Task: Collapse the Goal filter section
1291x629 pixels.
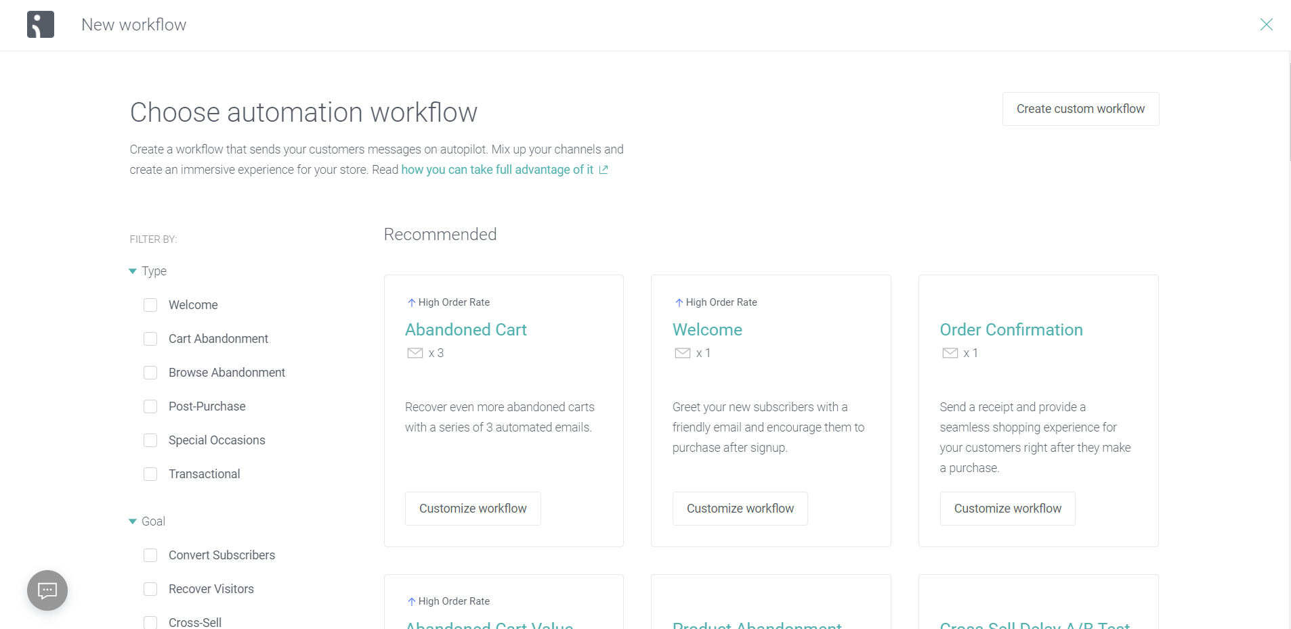Action: click(133, 521)
